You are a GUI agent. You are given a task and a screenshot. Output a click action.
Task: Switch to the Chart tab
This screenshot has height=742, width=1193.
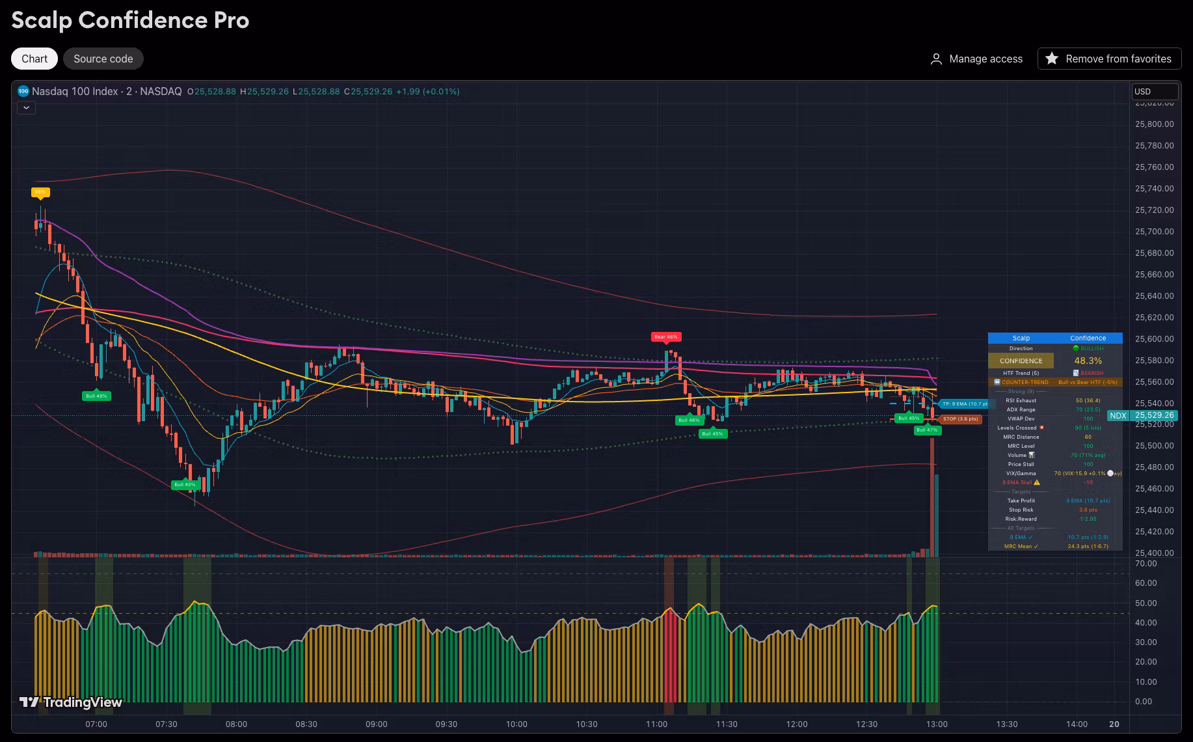(34, 59)
